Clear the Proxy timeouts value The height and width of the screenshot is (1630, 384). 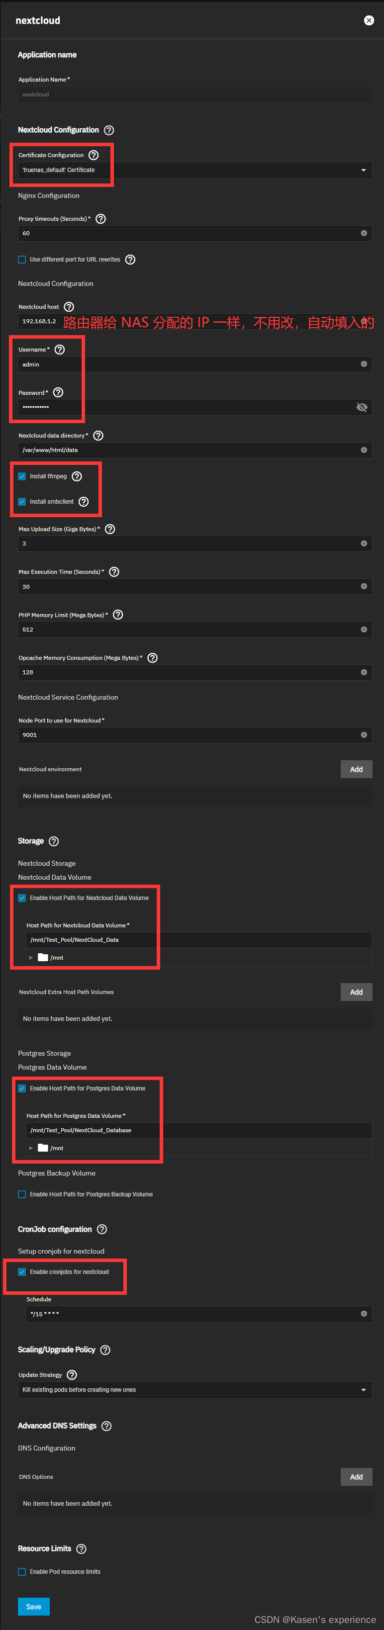[x=364, y=234]
